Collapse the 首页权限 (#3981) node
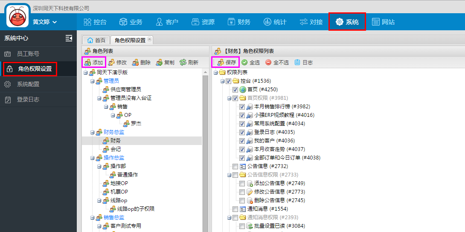Image resolution: width=465 pixels, height=232 pixels. tap(229, 98)
